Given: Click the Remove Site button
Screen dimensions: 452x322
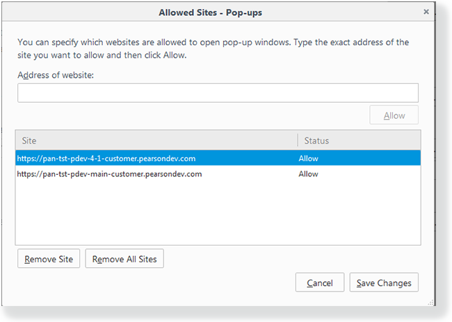Looking at the screenshot, I should click(49, 260).
